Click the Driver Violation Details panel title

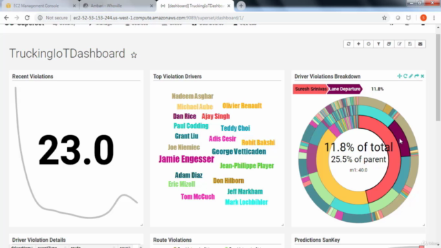(39, 240)
